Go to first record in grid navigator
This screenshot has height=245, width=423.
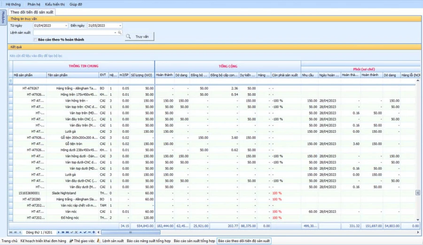click(x=11, y=232)
